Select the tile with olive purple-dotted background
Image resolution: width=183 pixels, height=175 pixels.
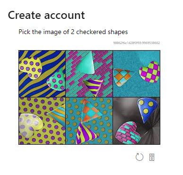[x=42, y=121]
